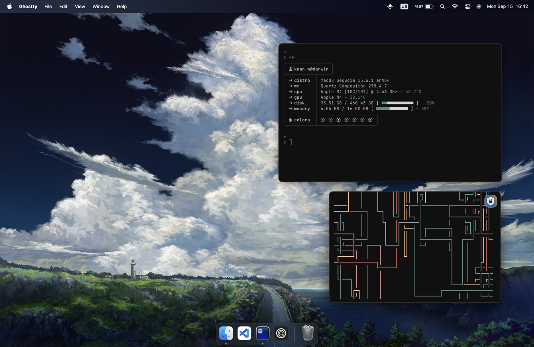The image size is (534, 347).
Task: Open the File menu
Action: click(x=48, y=6)
